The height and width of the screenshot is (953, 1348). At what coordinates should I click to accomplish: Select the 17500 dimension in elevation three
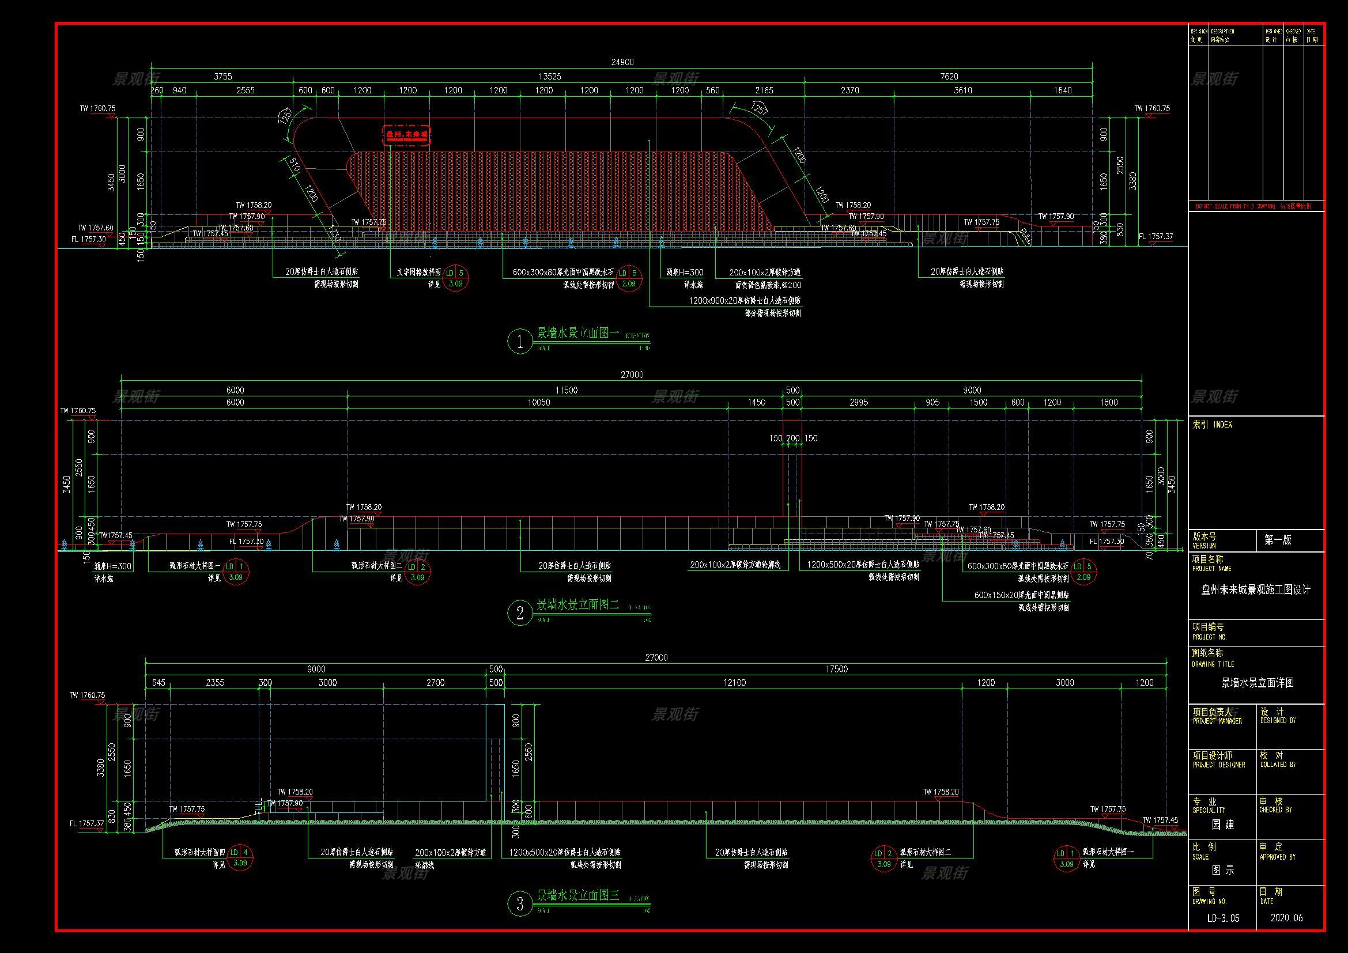(x=836, y=669)
